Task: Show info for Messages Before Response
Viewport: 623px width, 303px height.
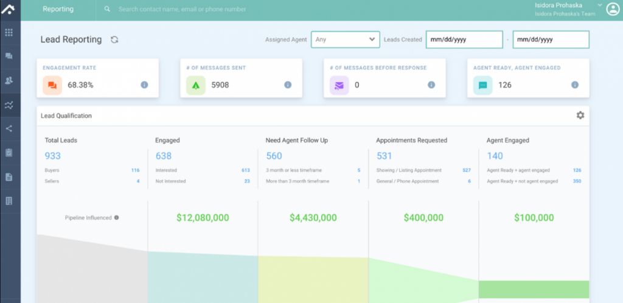Action: 431,85
